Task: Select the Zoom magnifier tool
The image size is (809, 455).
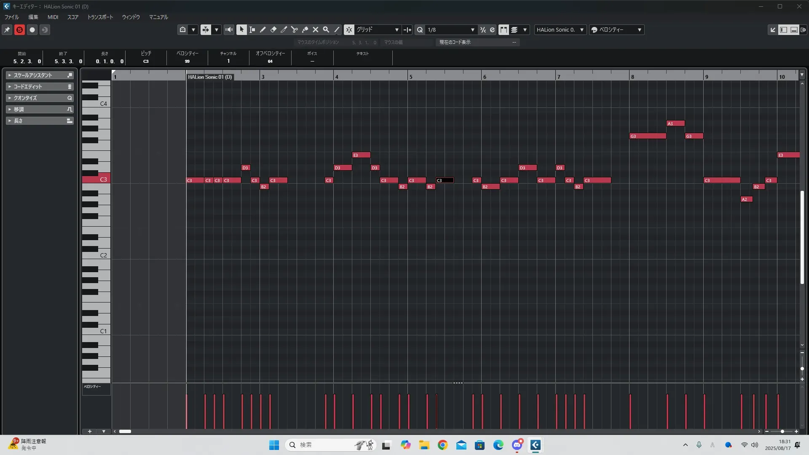Action: pyautogui.click(x=326, y=29)
